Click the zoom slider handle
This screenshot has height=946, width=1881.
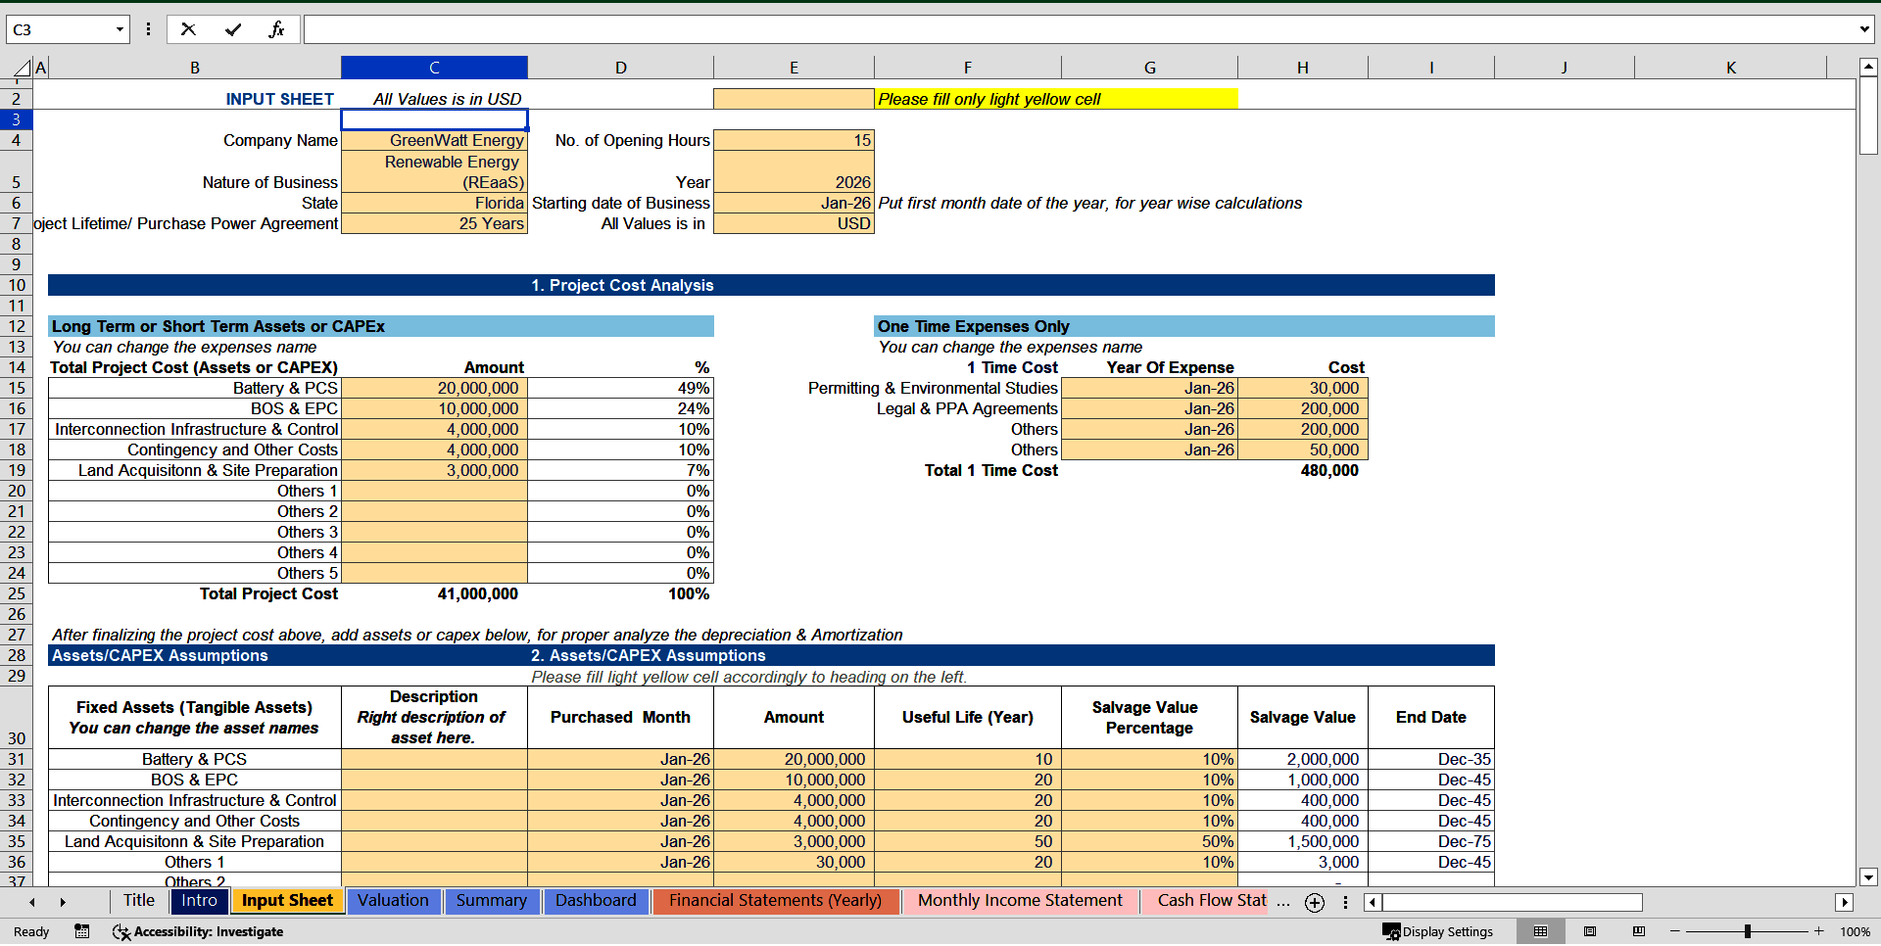point(1747,931)
